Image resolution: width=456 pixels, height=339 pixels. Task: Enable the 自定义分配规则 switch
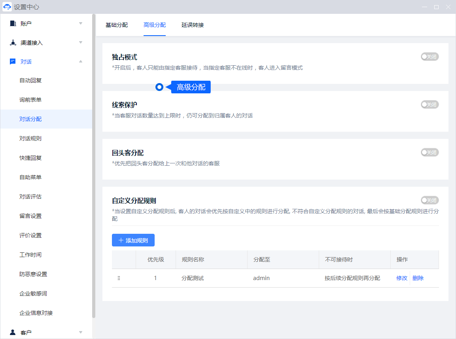pos(430,200)
